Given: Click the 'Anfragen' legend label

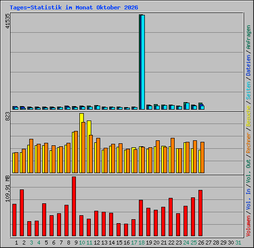Looking at the screenshot, I should (249, 37).
